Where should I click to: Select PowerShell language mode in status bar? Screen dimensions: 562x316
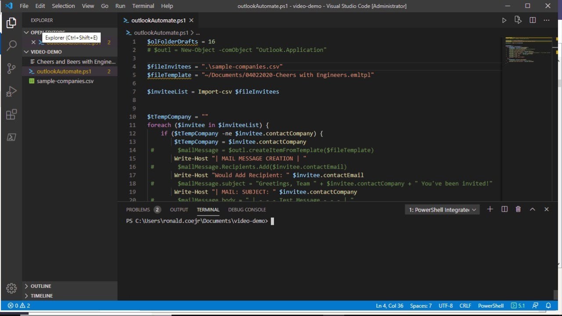(491, 305)
